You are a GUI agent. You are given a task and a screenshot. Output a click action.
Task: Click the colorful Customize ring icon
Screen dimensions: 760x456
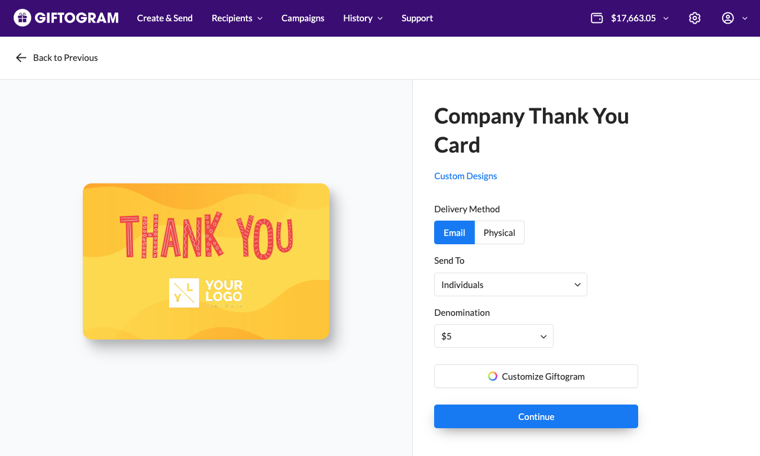493,376
